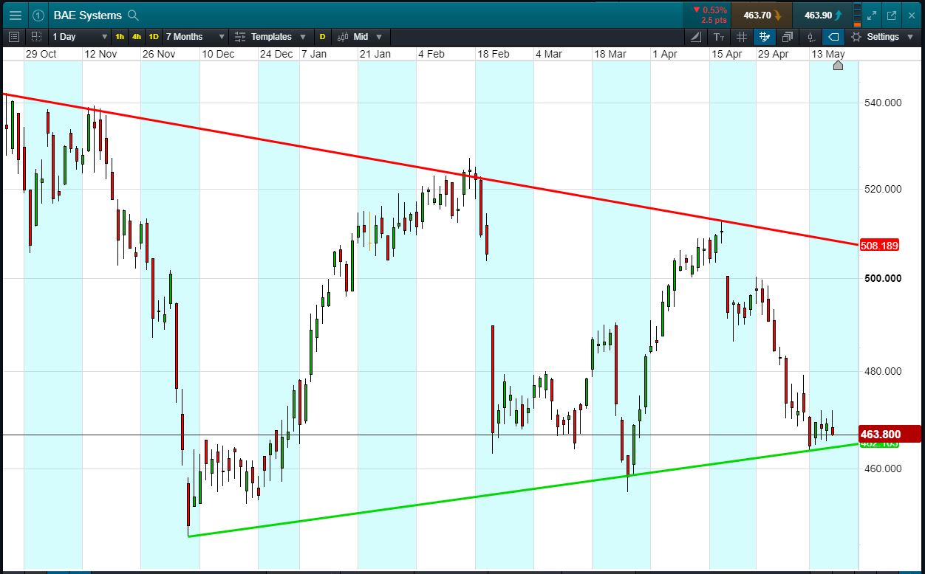Select the 4h timeframe shortcut
Image resolution: width=925 pixels, height=574 pixels.
coord(137,36)
